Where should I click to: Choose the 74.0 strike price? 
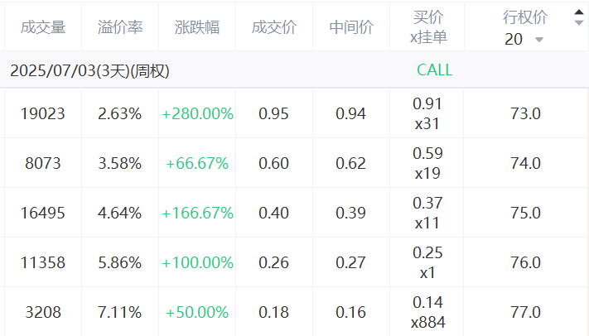(x=525, y=163)
